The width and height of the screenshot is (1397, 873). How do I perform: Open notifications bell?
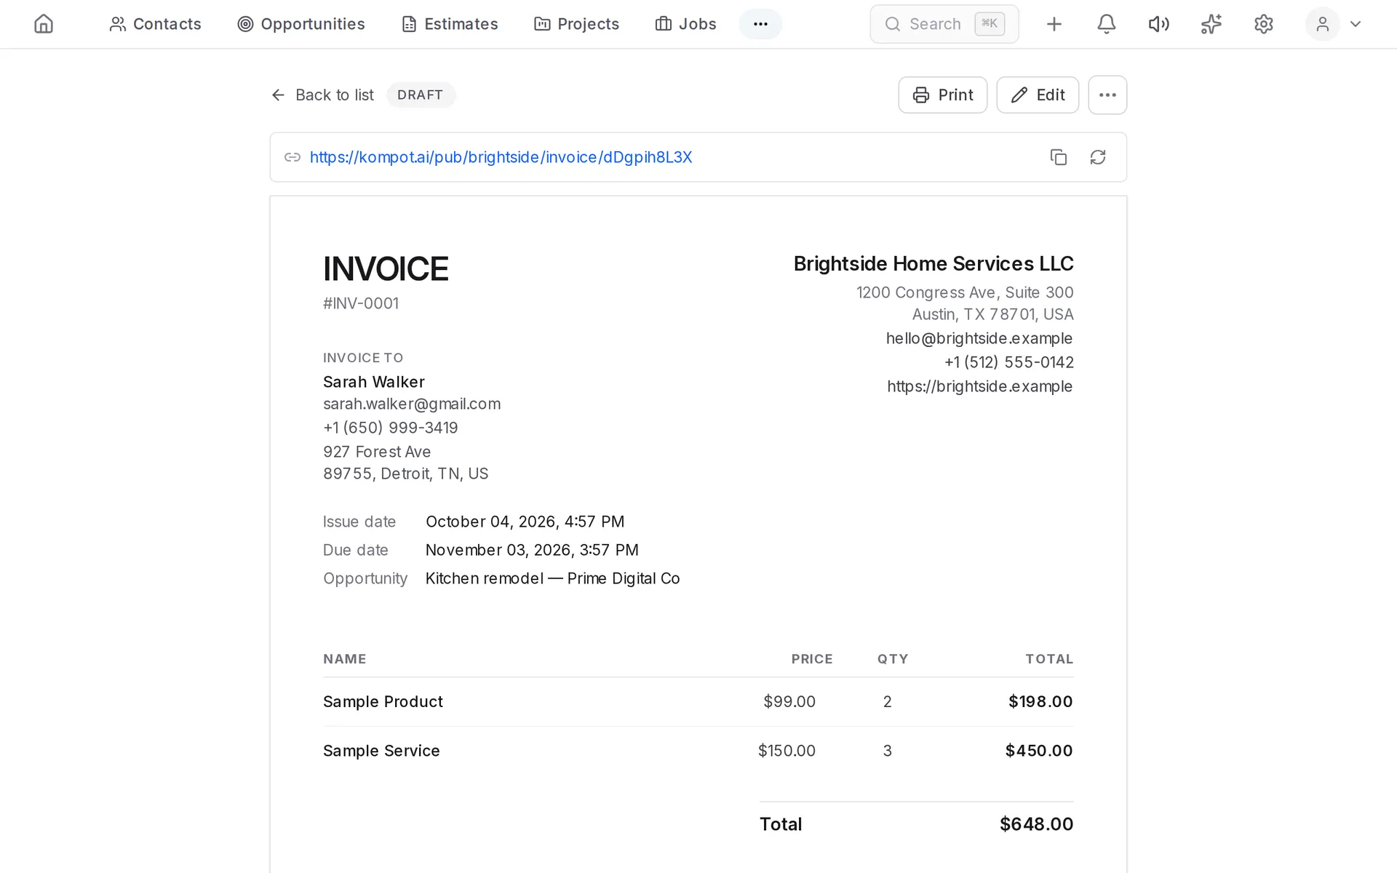point(1106,24)
